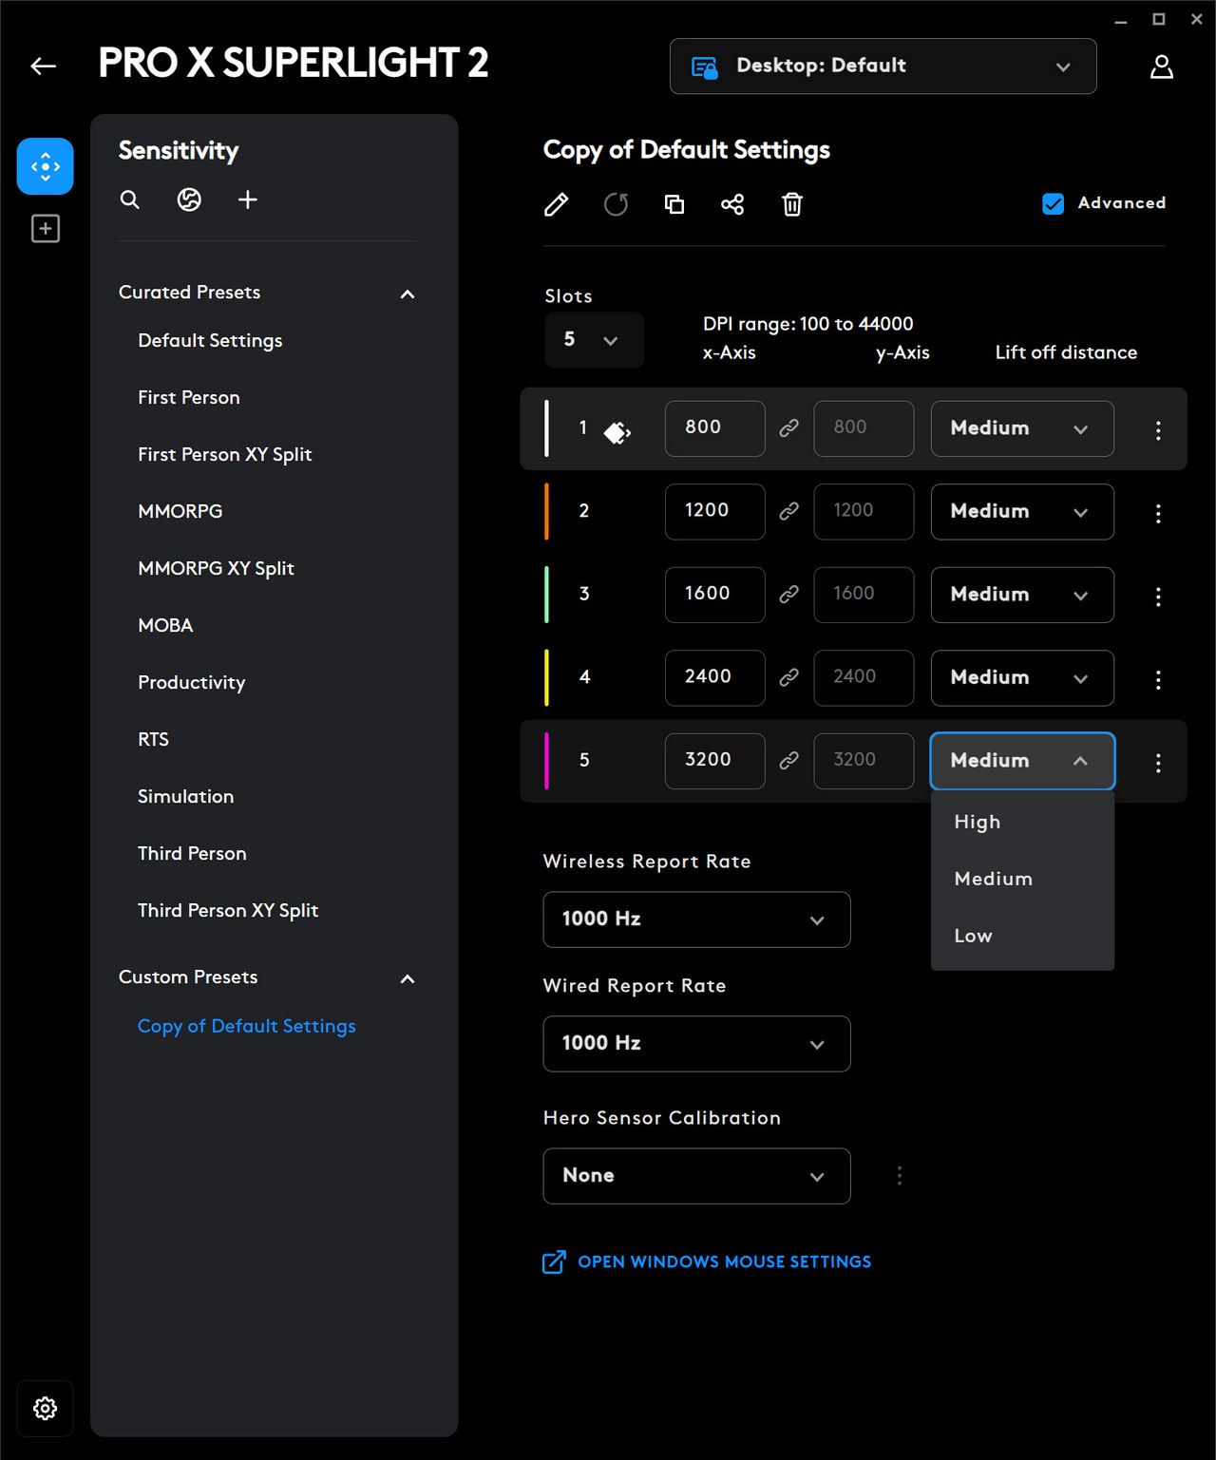Viewport: 1216px width, 1460px height.
Task: Open the Desktop: Default profile dropdown
Action: tap(883, 66)
